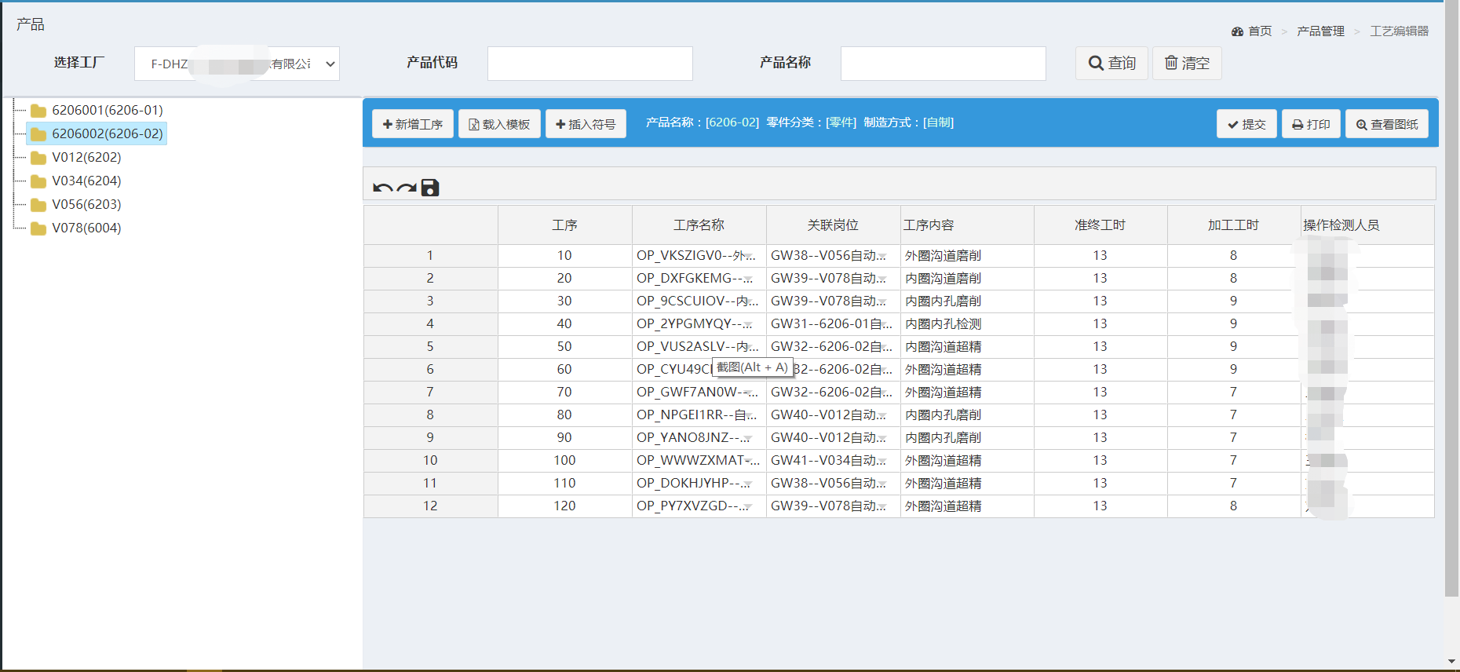
Task: Select row number 12 header cell
Action: coord(430,506)
